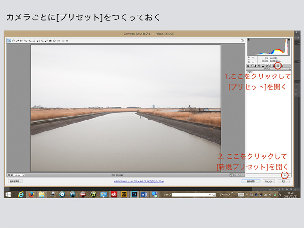Select the White Balance eyedropper tool

[18, 41]
